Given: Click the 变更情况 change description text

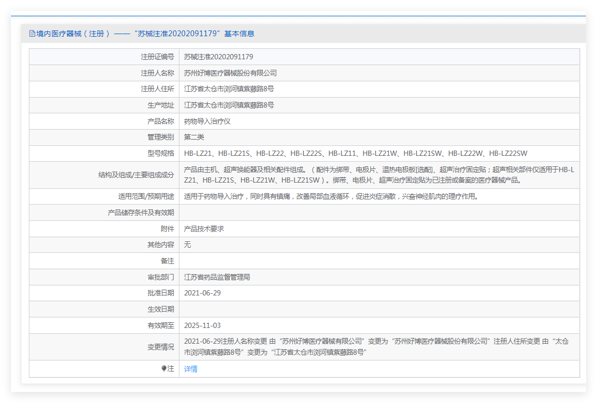Looking at the screenshot, I should [x=376, y=347].
